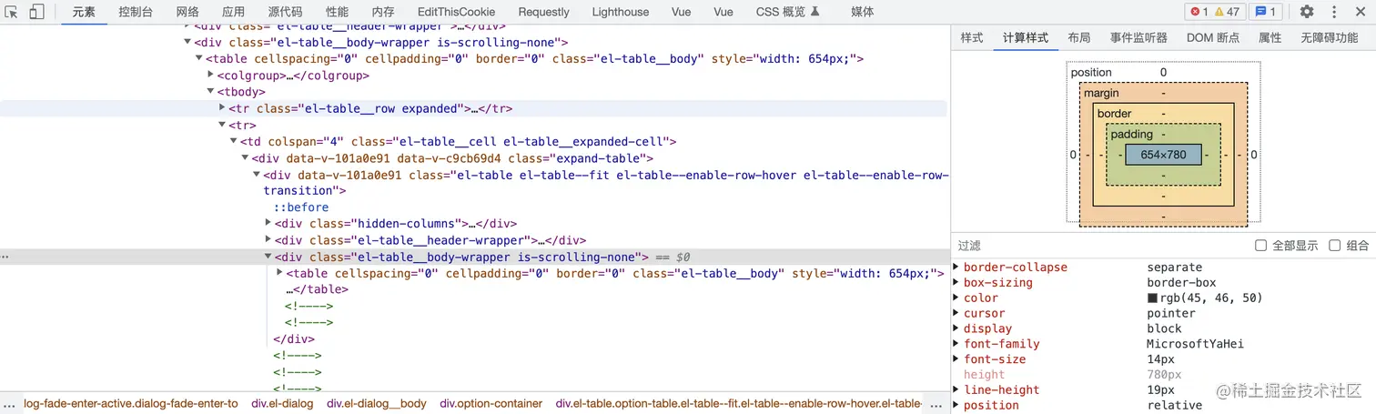Open the EditThisCookie tab

[456, 12]
